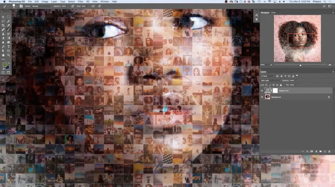Open the Filter menu
Image resolution: width=335 pixels, height=187 pixels.
(x=80, y=2)
